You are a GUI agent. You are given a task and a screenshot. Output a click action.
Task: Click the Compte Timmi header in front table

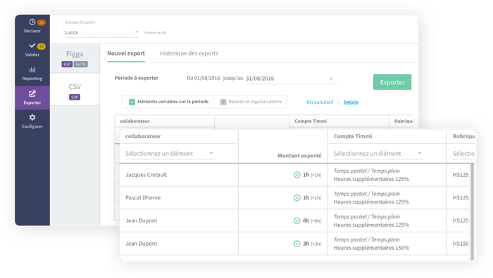coord(352,136)
